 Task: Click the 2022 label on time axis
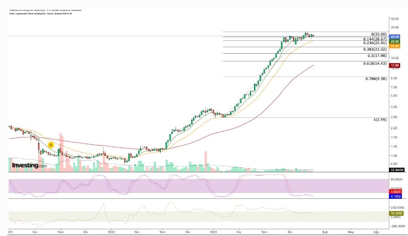111,232
